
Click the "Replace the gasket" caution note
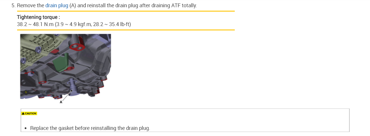(x=90, y=128)
